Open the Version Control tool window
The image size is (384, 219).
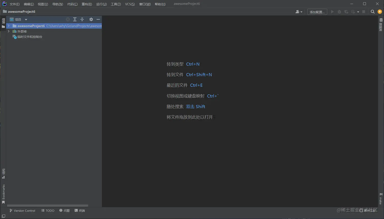pyautogui.click(x=22, y=211)
